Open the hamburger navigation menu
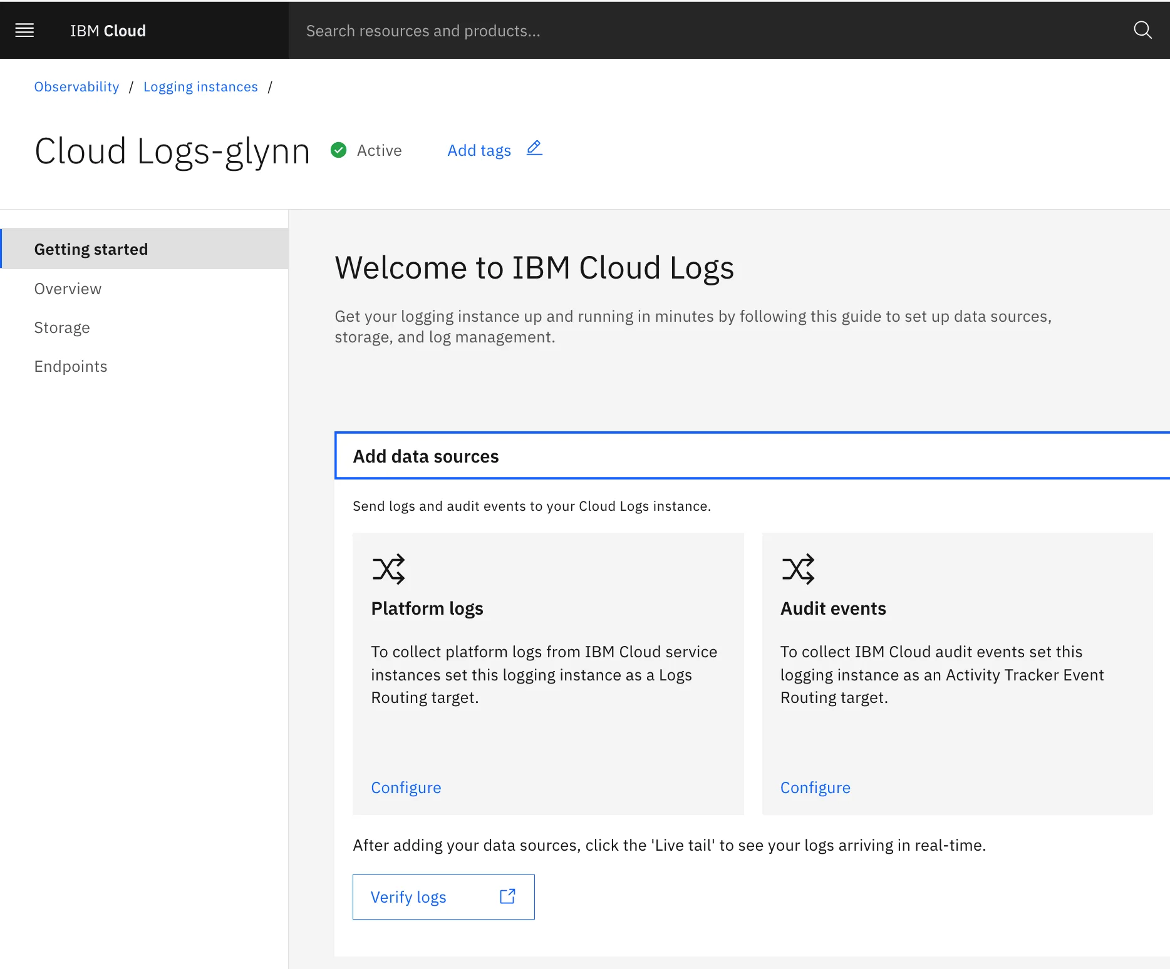The width and height of the screenshot is (1170, 969). [24, 30]
